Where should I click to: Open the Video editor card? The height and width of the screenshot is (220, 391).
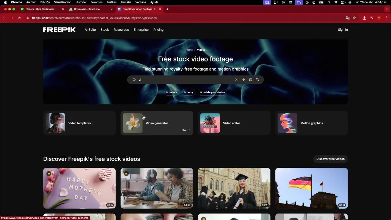click(234, 123)
